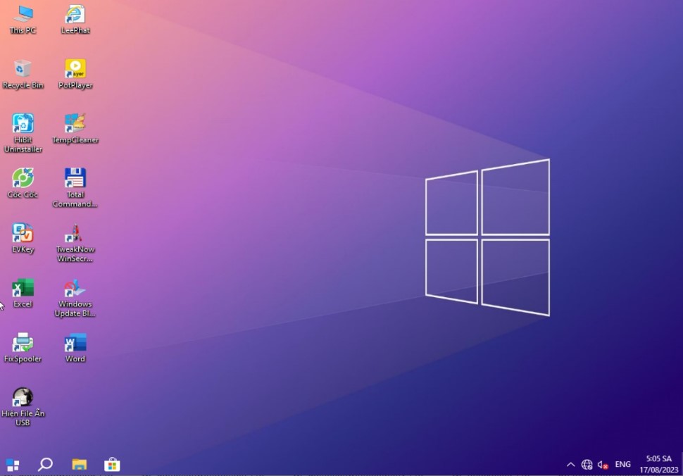The width and height of the screenshot is (683, 476).
Task: Show hidden tray icons
Action: [570, 465]
